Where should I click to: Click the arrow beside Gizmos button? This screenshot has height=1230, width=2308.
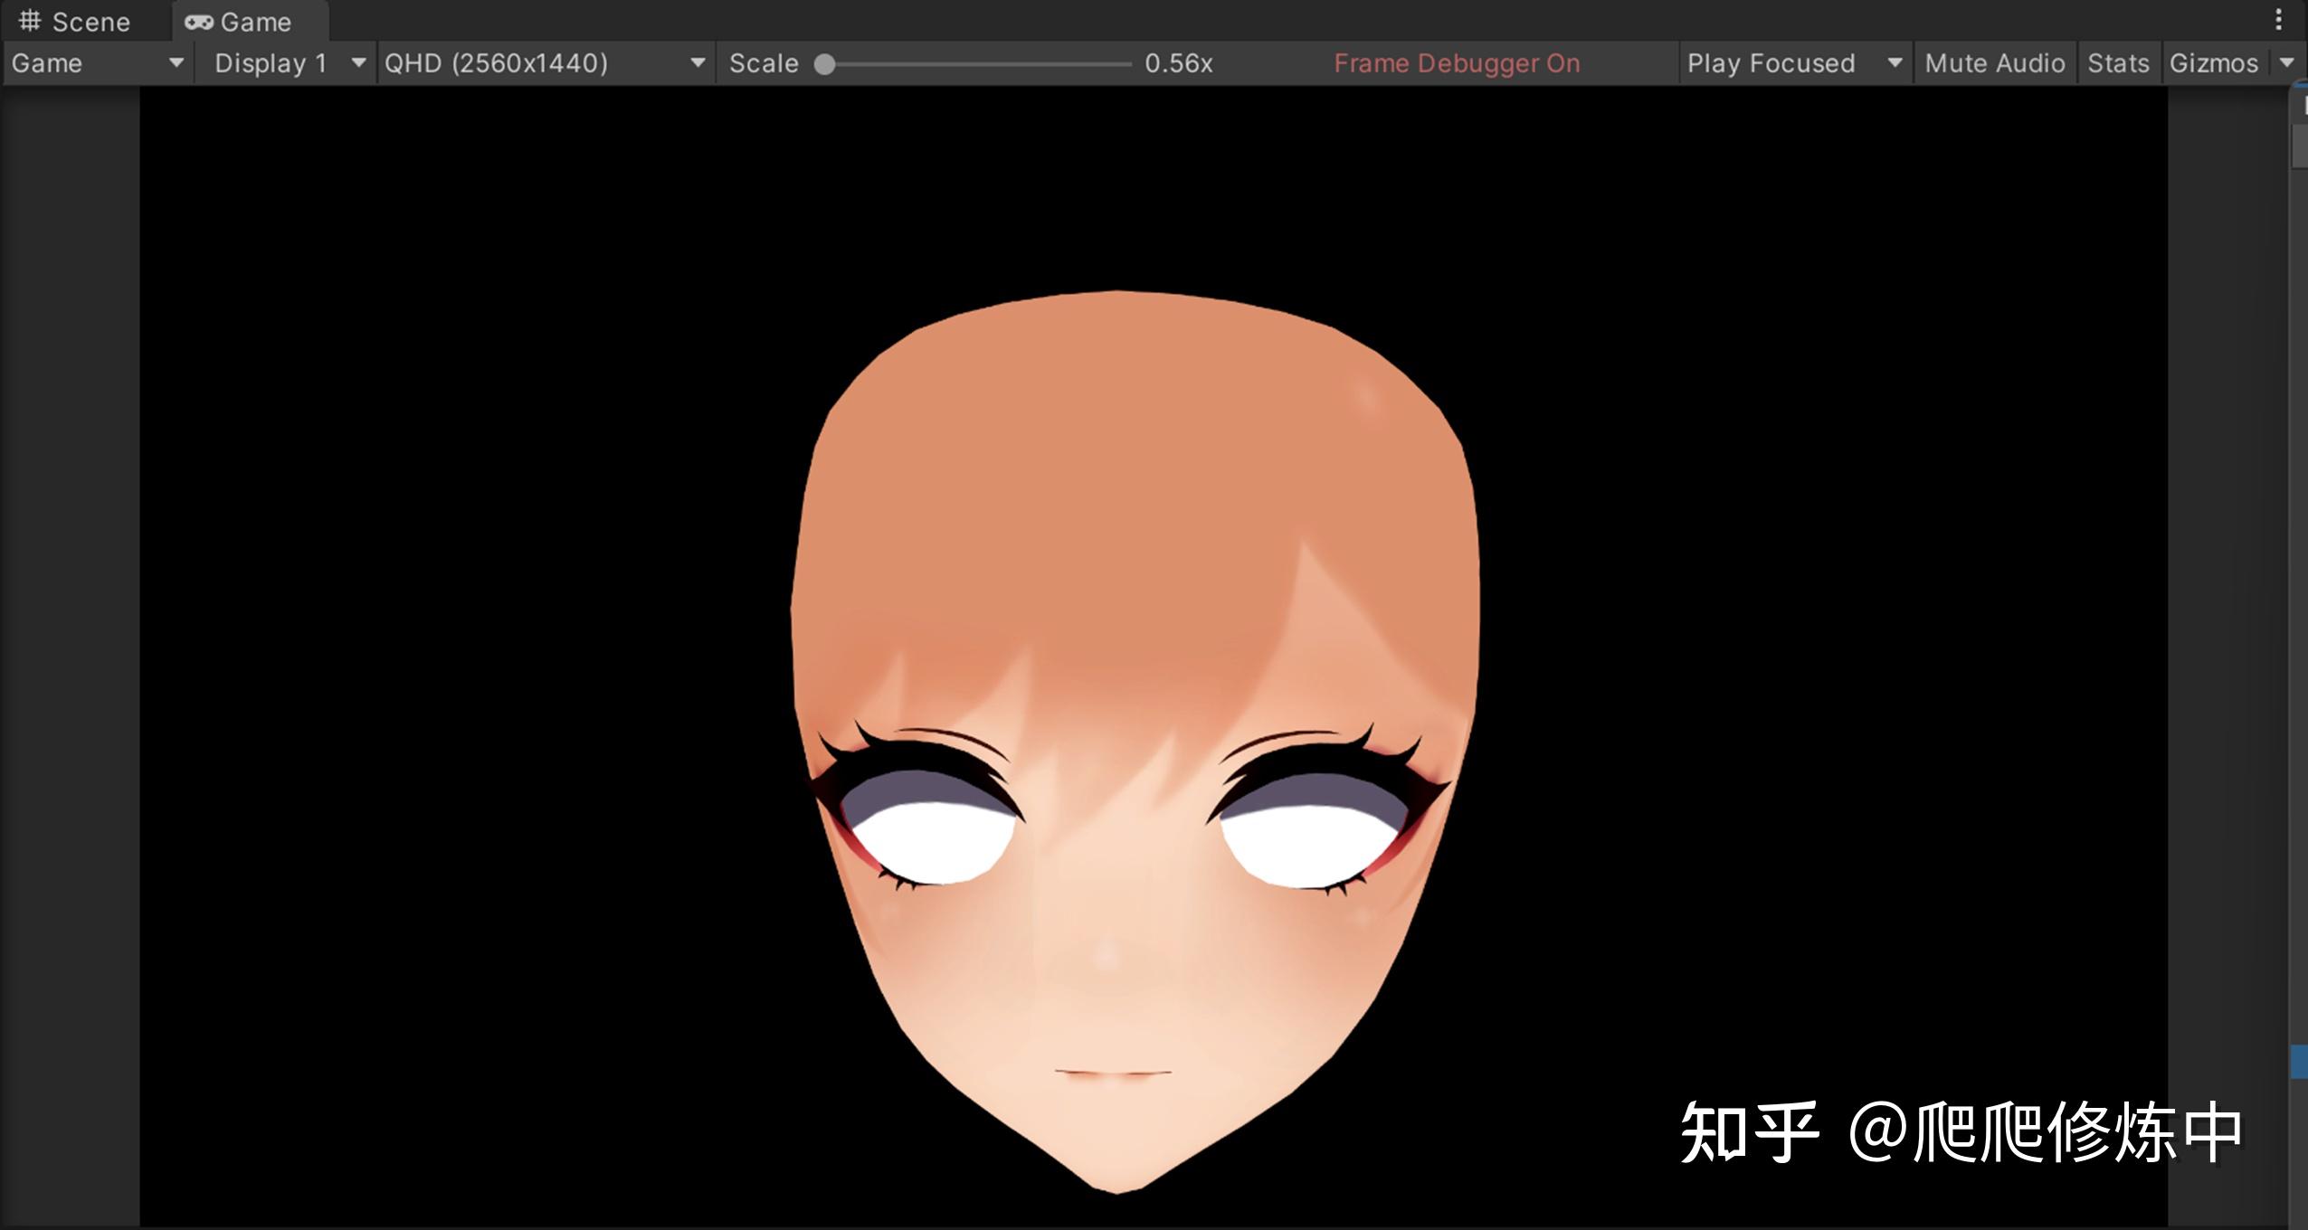[2287, 63]
